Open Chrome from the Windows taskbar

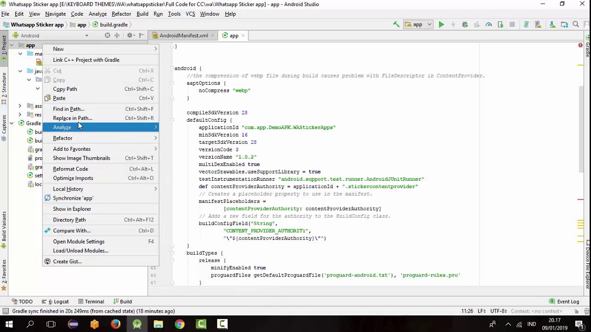pos(180,324)
